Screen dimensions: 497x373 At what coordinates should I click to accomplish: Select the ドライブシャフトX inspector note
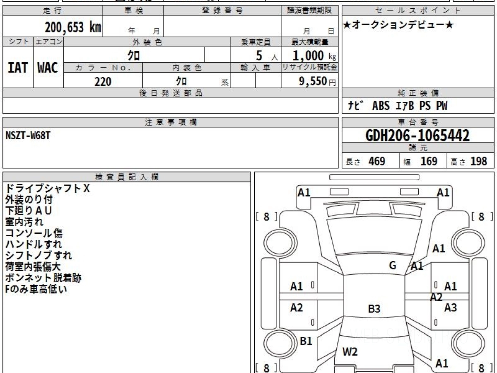click(x=47, y=189)
